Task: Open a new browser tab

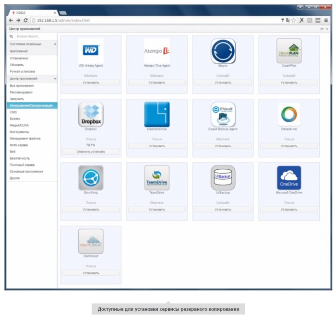Action: (x=62, y=13)
